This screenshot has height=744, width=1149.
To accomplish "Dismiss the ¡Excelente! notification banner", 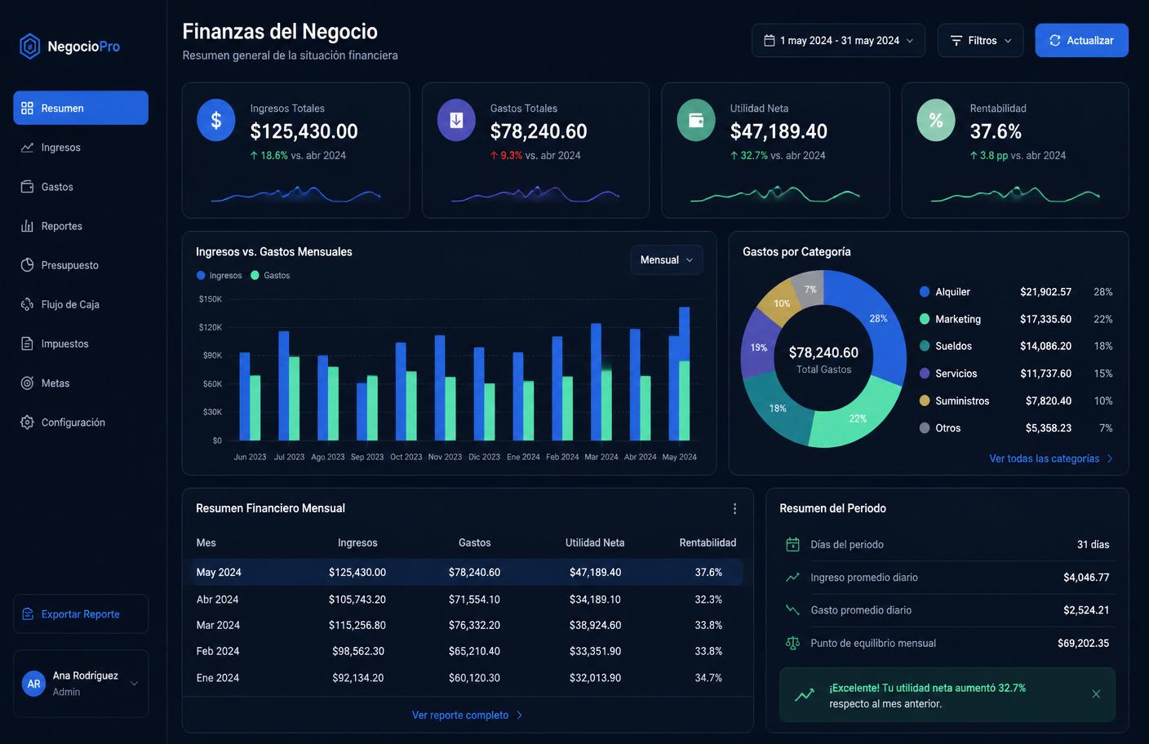I will (x=1096, y=694).
